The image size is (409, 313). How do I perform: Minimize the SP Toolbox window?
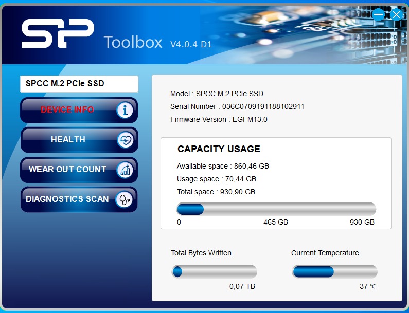pos(379,14)
